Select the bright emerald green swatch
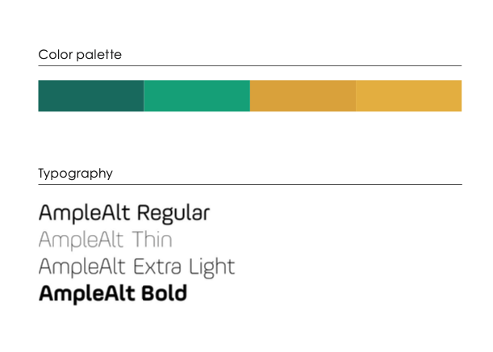This screenshot has height=352, width=493. pos(197,95)
